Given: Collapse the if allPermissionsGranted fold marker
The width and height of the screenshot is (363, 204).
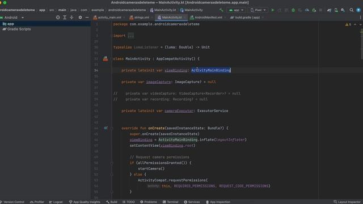Looking at the screenshot, I should coord(112,163).
